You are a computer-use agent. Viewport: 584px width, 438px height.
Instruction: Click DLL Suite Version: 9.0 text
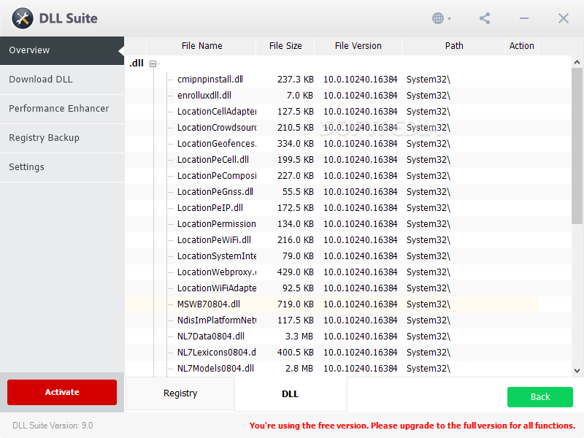click(53, 426)
